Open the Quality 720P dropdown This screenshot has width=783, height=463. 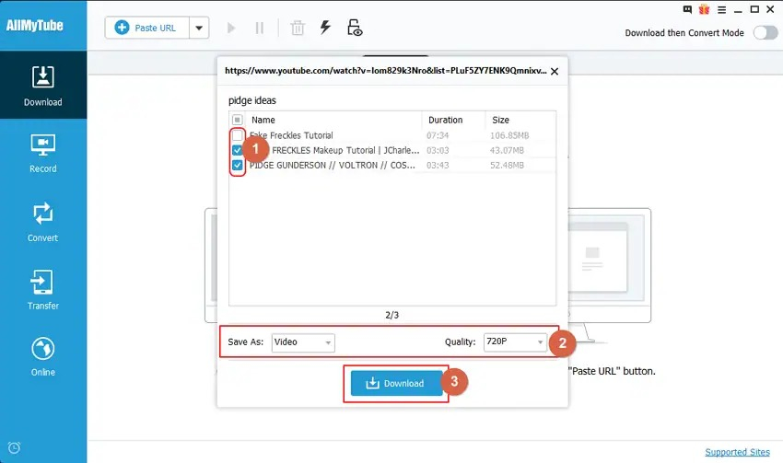[515, 341]
